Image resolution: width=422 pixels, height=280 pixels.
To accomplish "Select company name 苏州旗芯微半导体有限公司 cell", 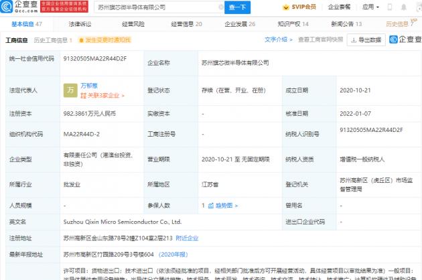I will click(x=235, y=63).
